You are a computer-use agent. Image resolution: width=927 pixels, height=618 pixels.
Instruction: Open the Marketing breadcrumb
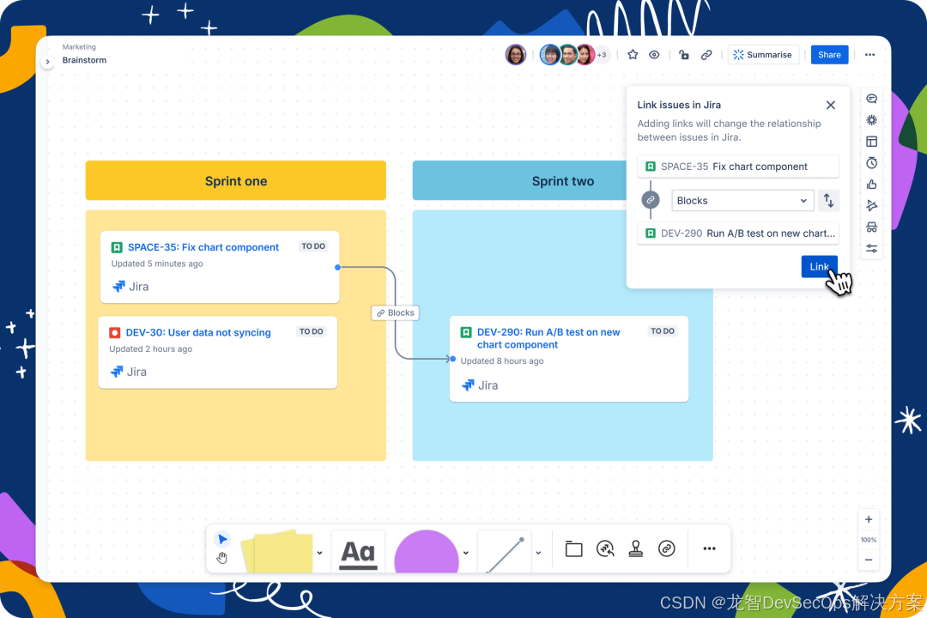tap(79, 46)
